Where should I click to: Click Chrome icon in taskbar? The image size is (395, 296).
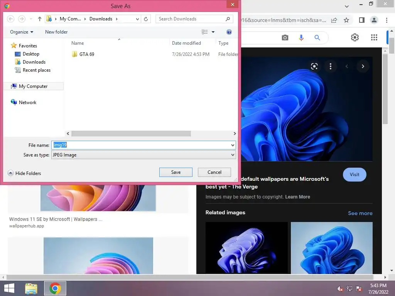click(55, 288)
